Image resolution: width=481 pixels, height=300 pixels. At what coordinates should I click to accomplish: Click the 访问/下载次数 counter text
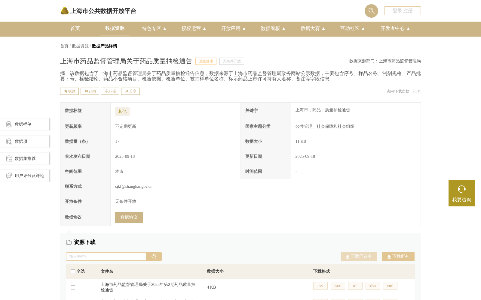click(x=404, y=91)
